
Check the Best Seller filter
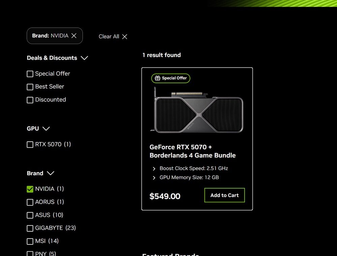[30, 87]
